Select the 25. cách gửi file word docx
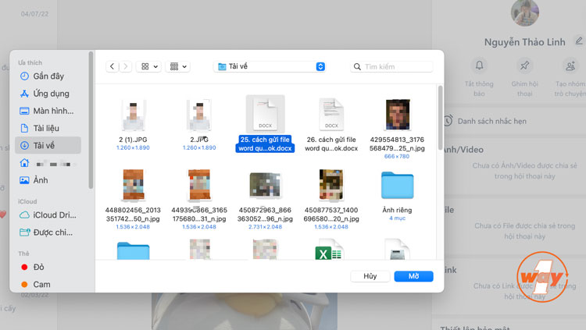The image size is (586, 330). coord(265,124)
